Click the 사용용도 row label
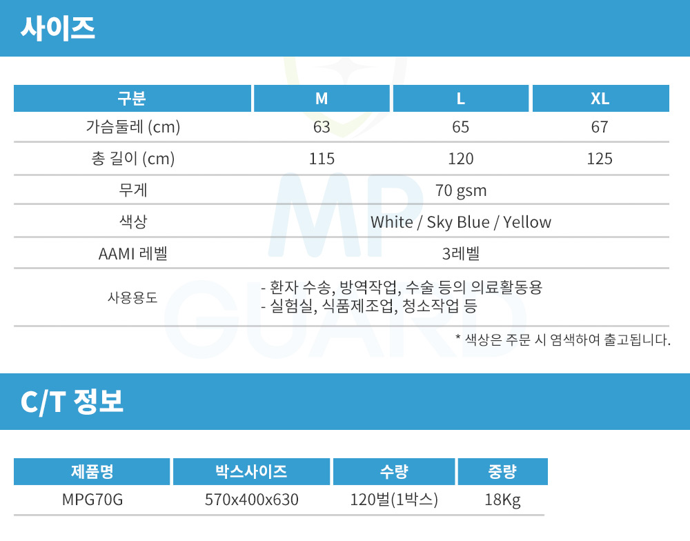Viewport: 690px width, 541px height. pyautogui.click(x=132, y=298)
